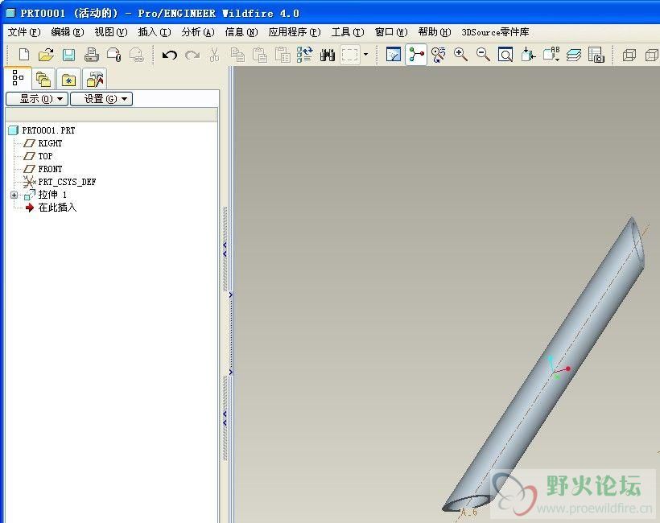660x523 pixels.
Task: Open the Folder Browser tab
Action: (43, 79)
